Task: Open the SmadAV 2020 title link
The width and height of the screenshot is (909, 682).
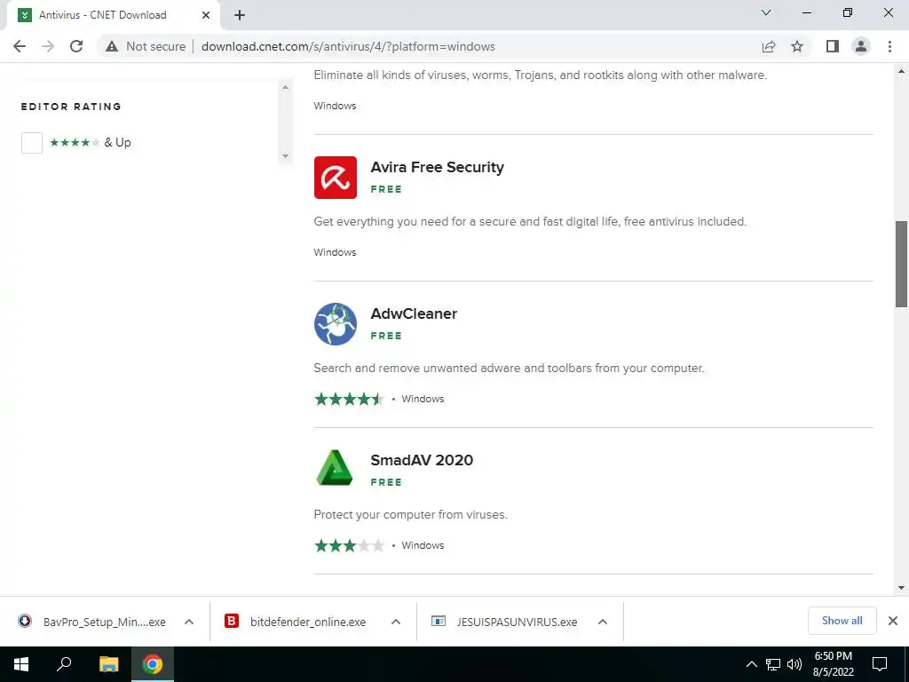Action: tap(422, 460)
